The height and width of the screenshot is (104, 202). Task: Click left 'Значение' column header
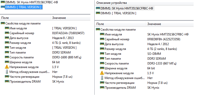coord(70,18)
